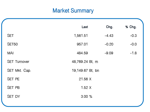Select turnover value 48,769.24 Bt, m

point(85,62)
